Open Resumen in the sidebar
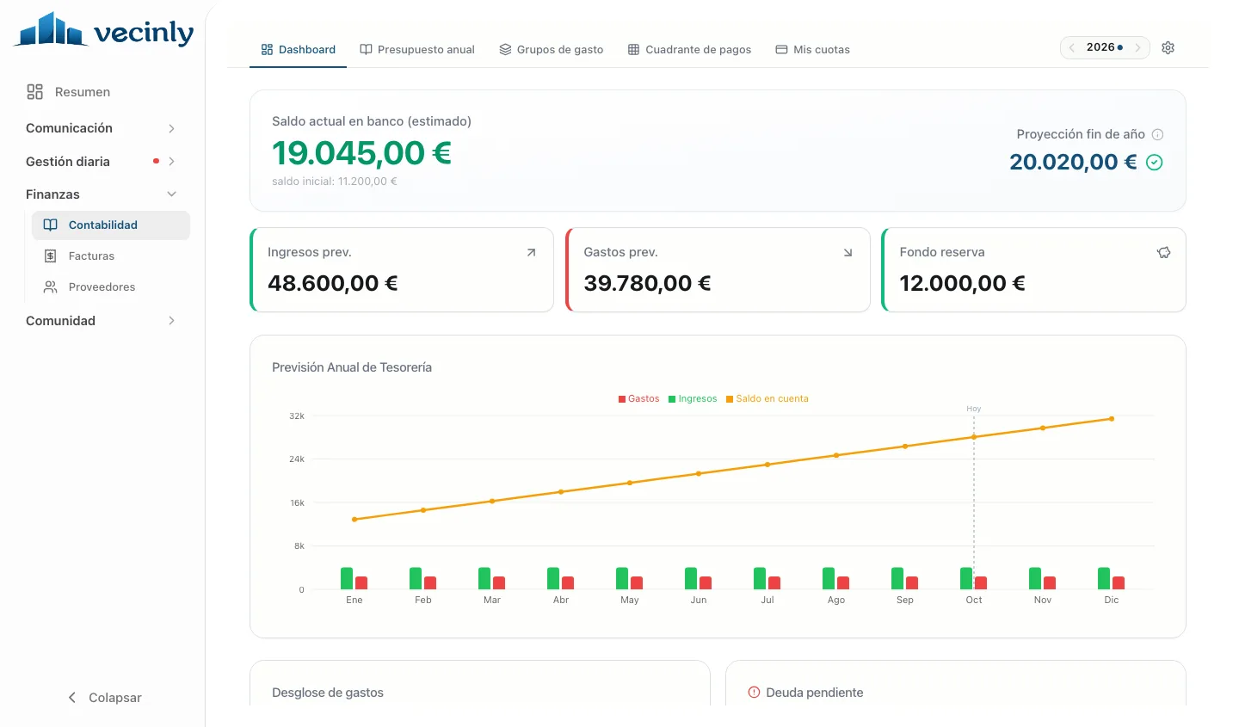The image size is (1239, 727). tap(69, 92)
